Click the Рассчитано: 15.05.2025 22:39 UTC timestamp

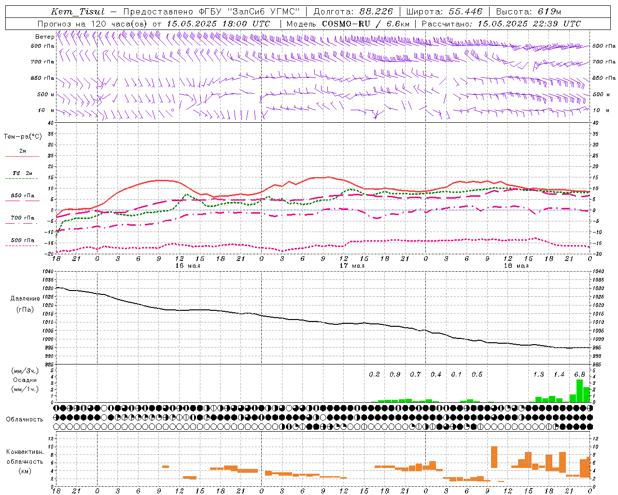pos(501,23)
